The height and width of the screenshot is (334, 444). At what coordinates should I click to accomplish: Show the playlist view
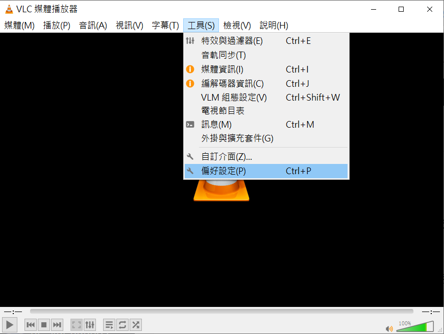(x=109, y=325)
